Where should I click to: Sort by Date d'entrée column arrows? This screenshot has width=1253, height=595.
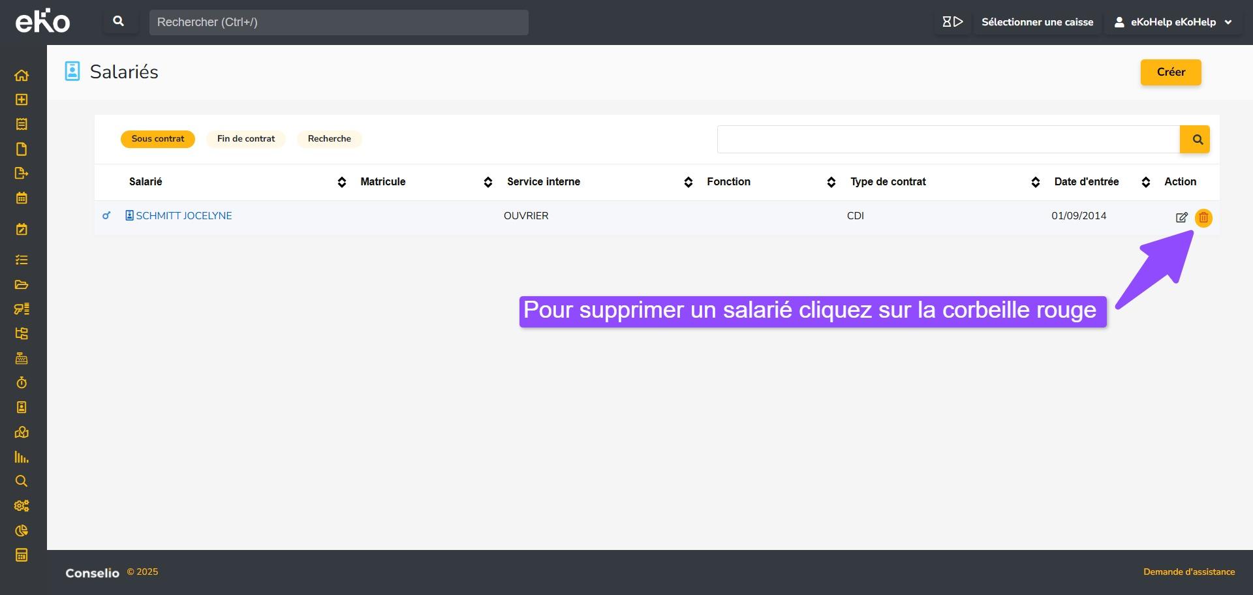click(x=1145, y=183)
